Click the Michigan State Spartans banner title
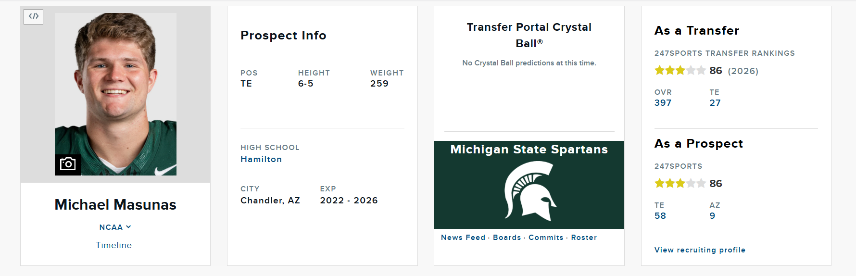The width and height of the screenshot is (856, 276). pyautogui.click(x=529, y=150)
